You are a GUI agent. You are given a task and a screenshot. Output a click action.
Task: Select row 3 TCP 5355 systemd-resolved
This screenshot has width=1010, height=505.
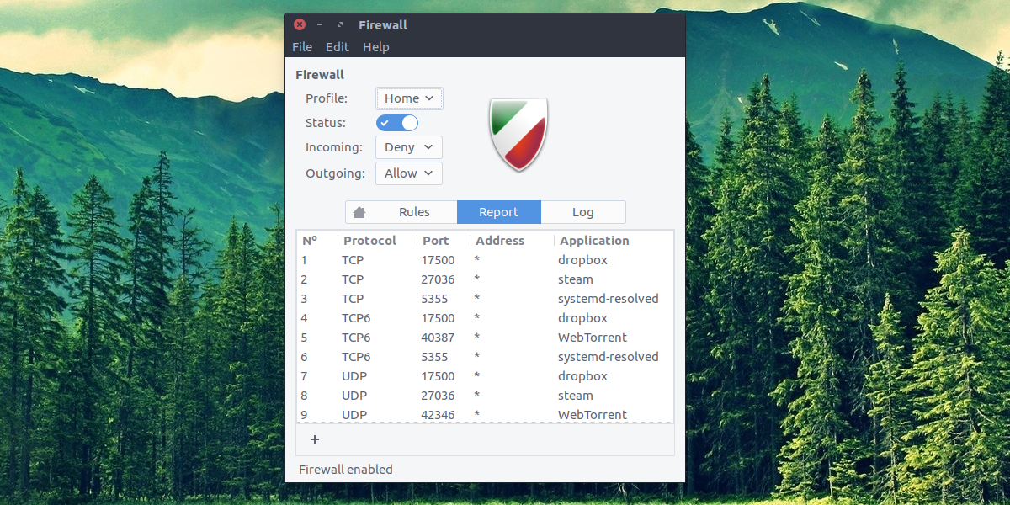tap(486, 299)
